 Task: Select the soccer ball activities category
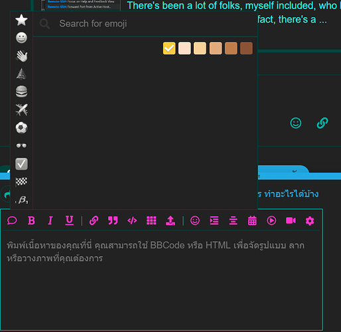click(21, 127)
